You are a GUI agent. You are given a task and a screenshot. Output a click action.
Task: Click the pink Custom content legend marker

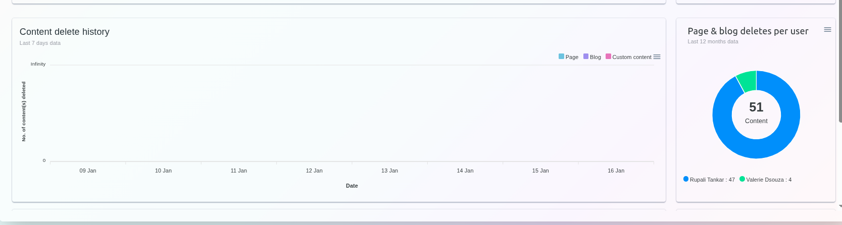click(x=608, y=57)
